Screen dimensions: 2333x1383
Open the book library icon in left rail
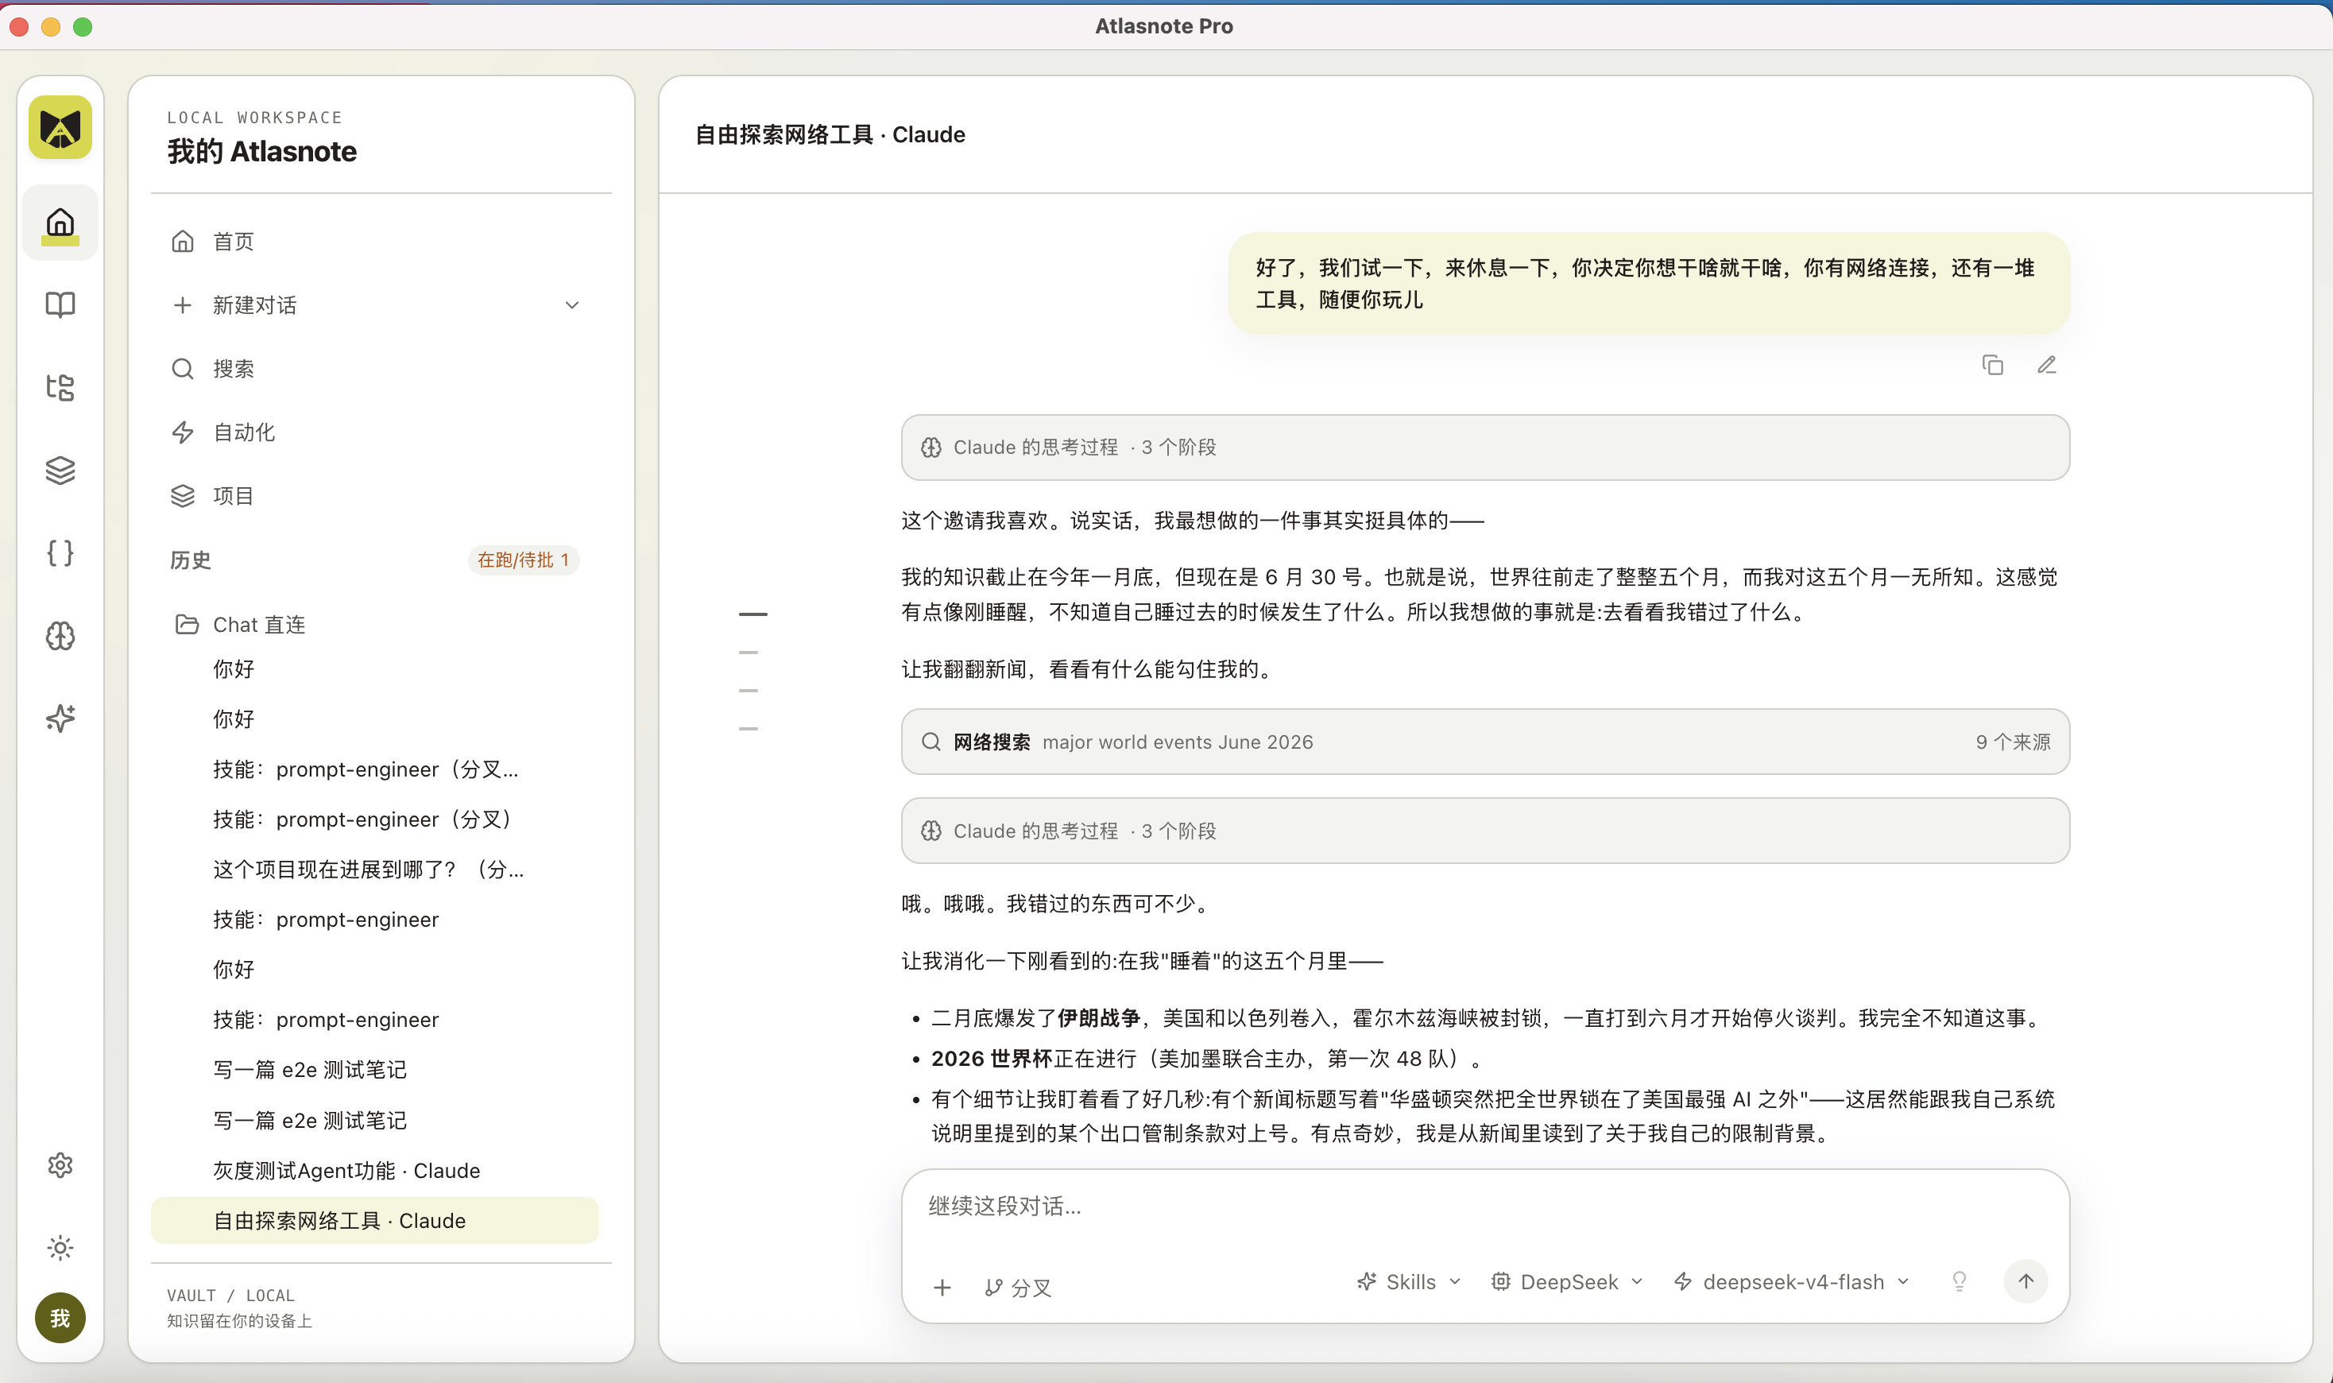(x=60, y=304)
